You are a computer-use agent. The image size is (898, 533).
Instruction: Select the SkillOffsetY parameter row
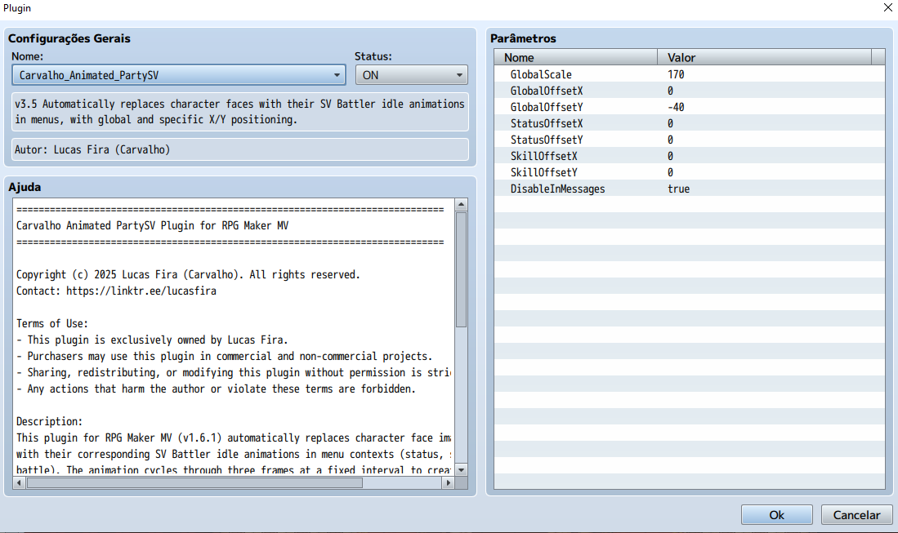pos(690,172)
